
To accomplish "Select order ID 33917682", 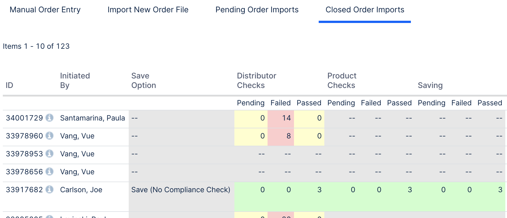I will coord(24,190).
